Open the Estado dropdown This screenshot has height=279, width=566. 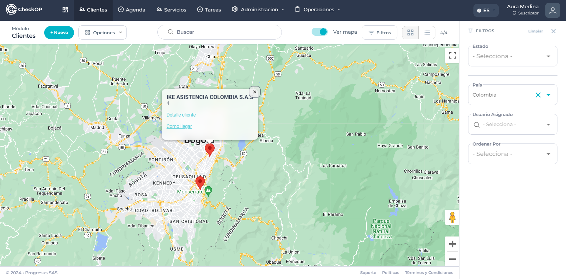(513, 56)
